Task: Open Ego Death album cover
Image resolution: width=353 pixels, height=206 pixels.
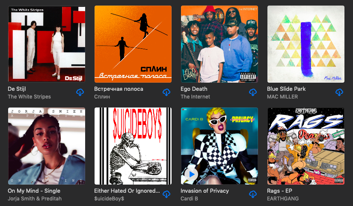Action: point(220,44)
